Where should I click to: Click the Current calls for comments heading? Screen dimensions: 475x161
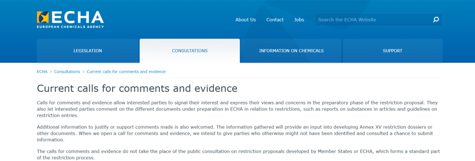(137, 89)
